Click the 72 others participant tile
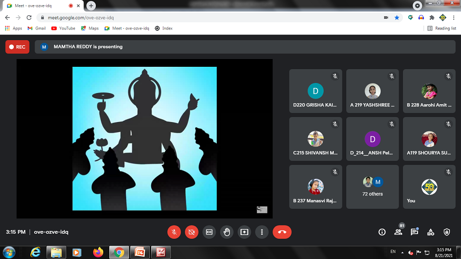Viewport: 461px width, 259px height. tap(372, 187)
